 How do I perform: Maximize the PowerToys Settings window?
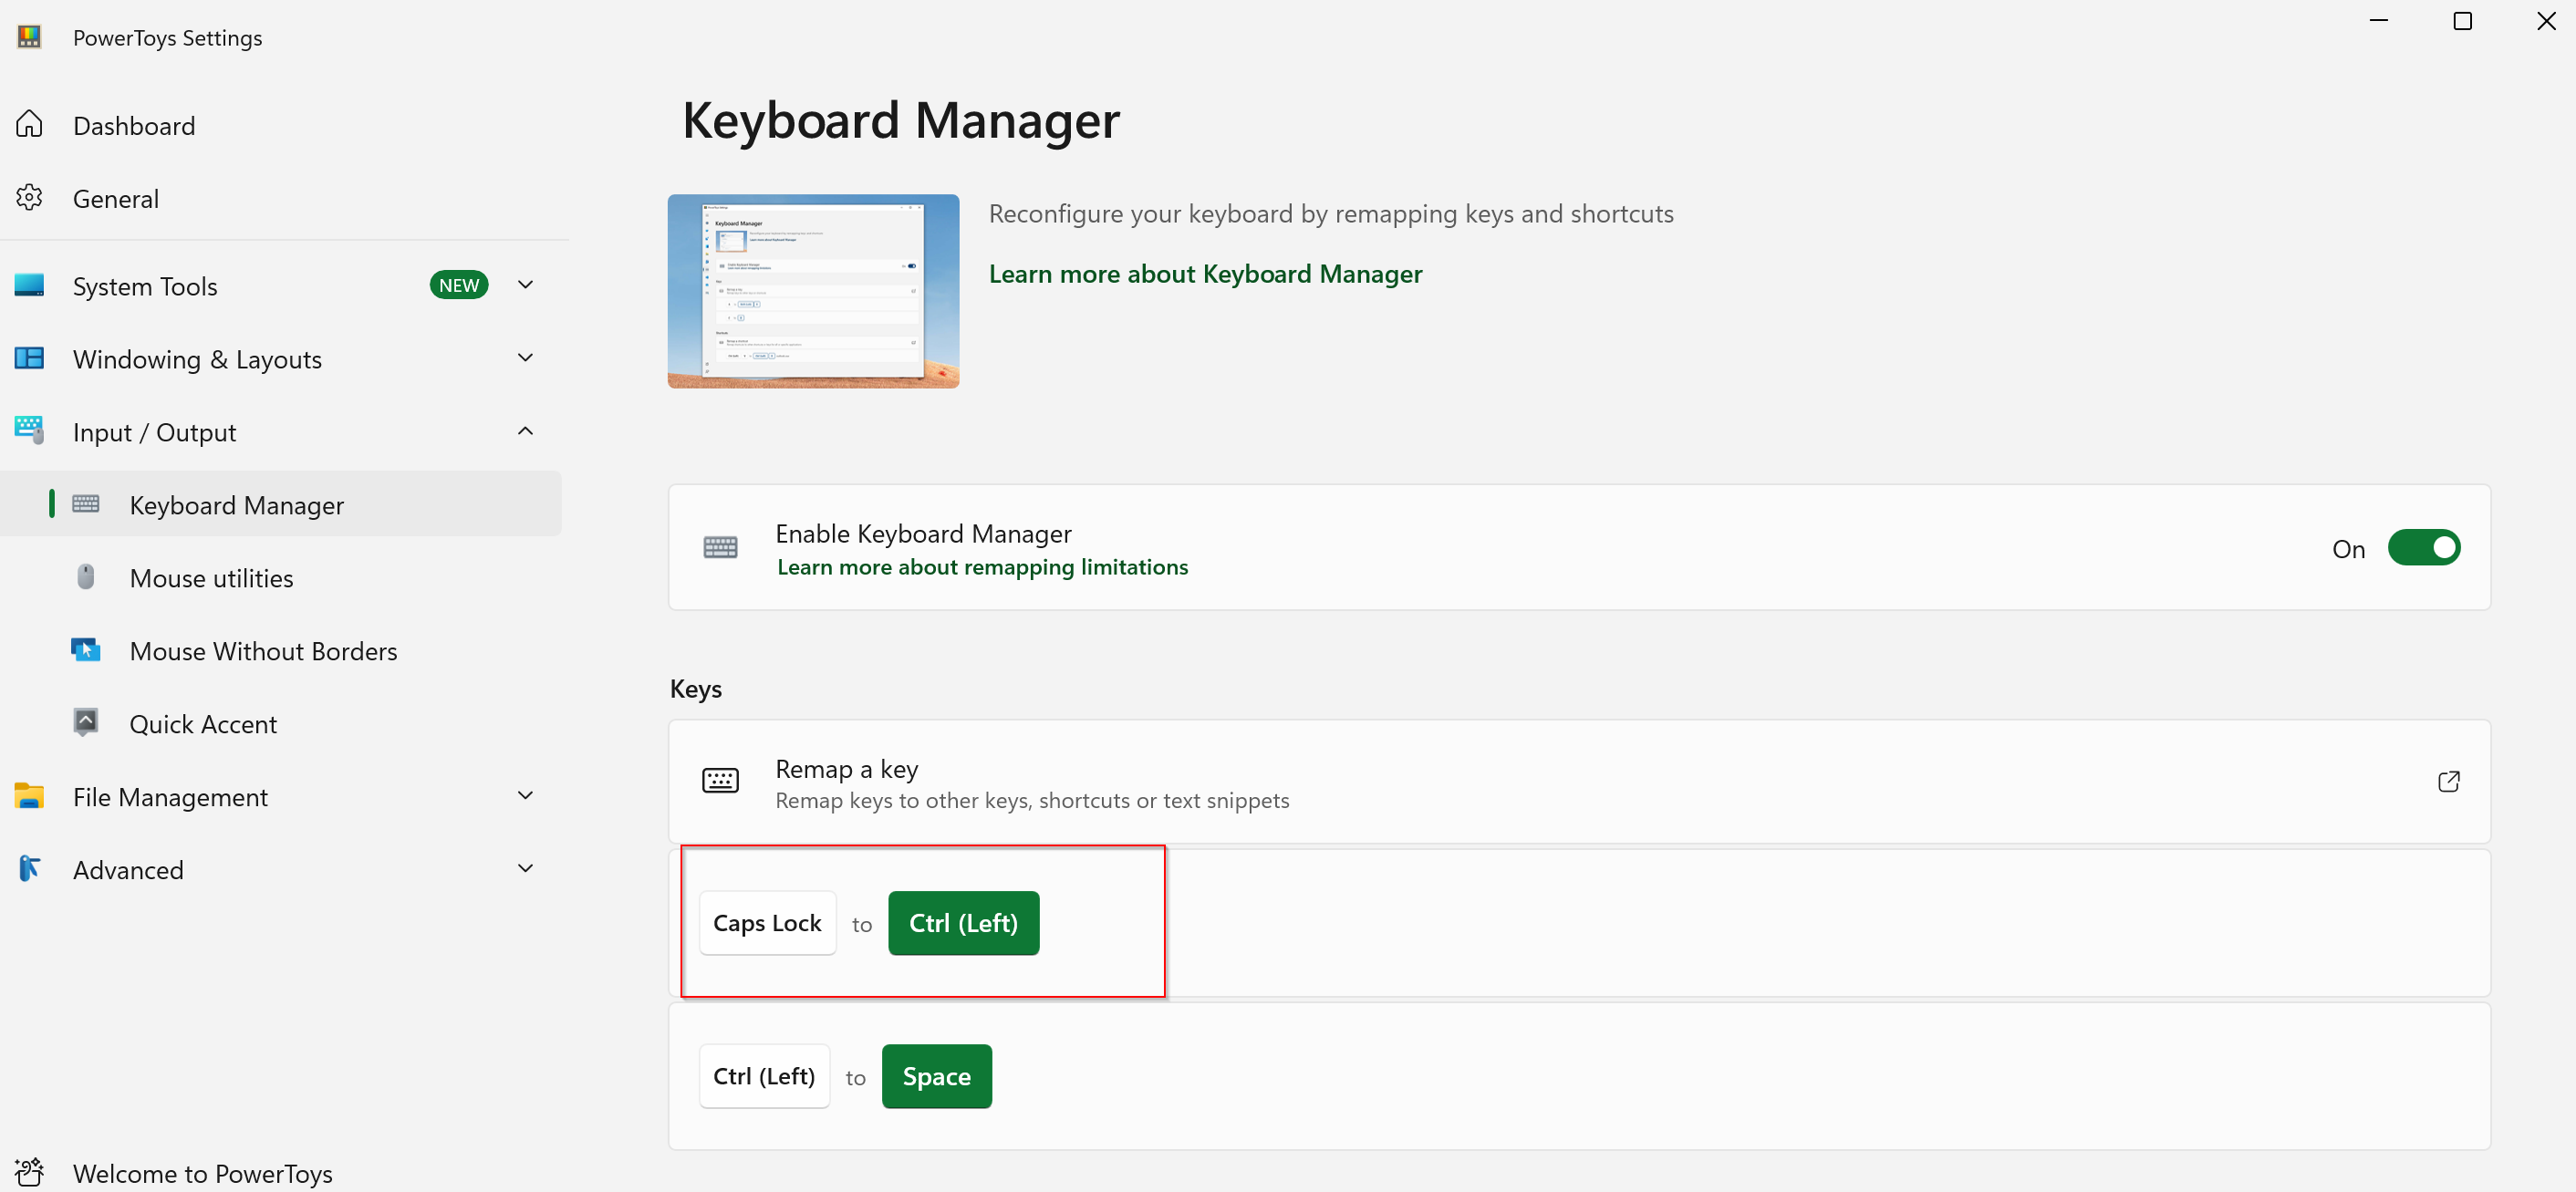click(x=2462, y=20)
